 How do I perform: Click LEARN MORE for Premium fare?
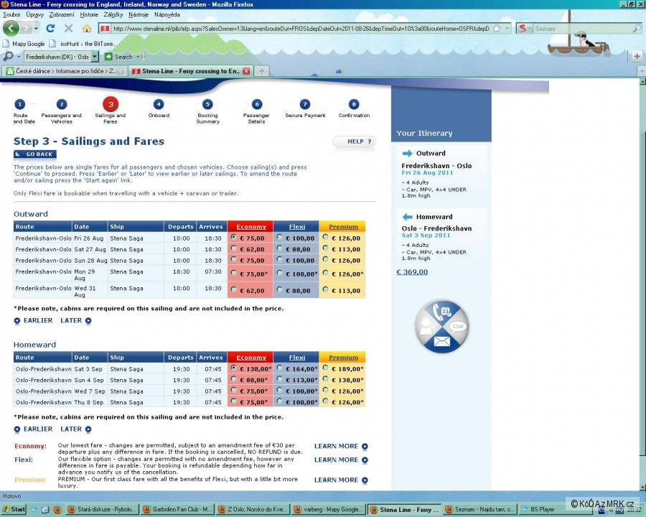(x=341, y=480)
